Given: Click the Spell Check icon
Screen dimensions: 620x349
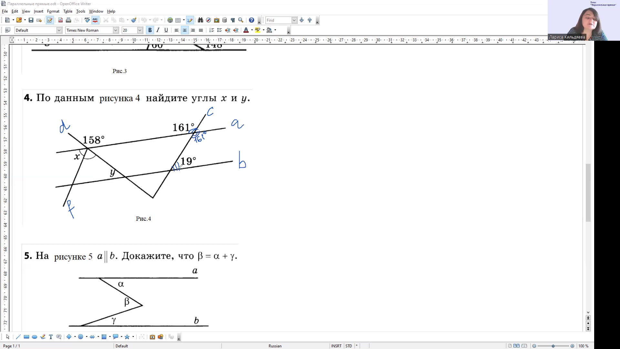Looking at the screenshot, I should [87, 20].
